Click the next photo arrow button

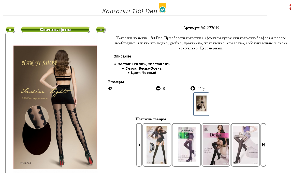point(100,30)
